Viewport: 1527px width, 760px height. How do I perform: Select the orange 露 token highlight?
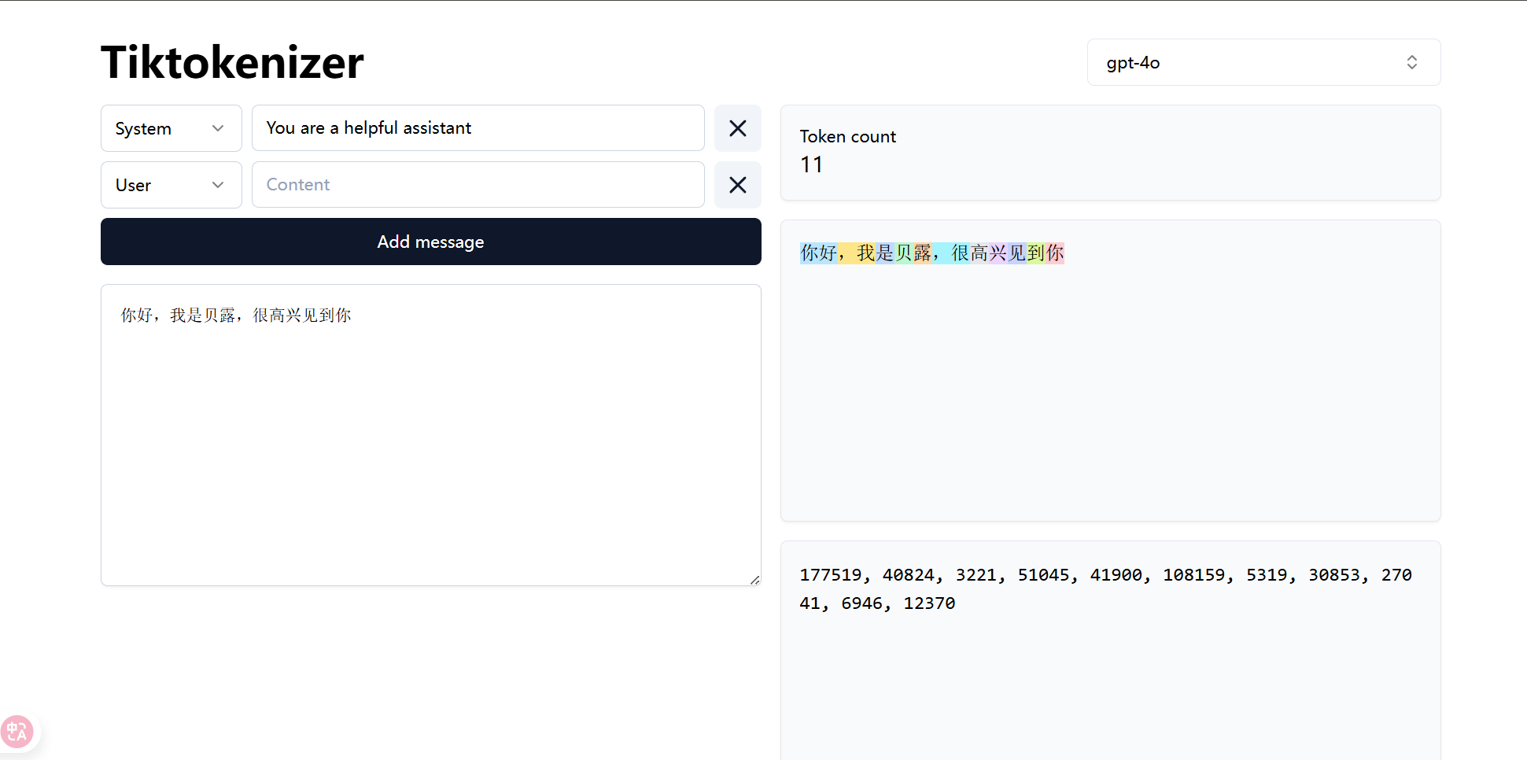pyautogui.click(x=922, y=253)
